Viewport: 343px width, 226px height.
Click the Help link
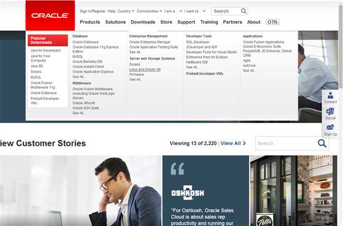point(111,11)
